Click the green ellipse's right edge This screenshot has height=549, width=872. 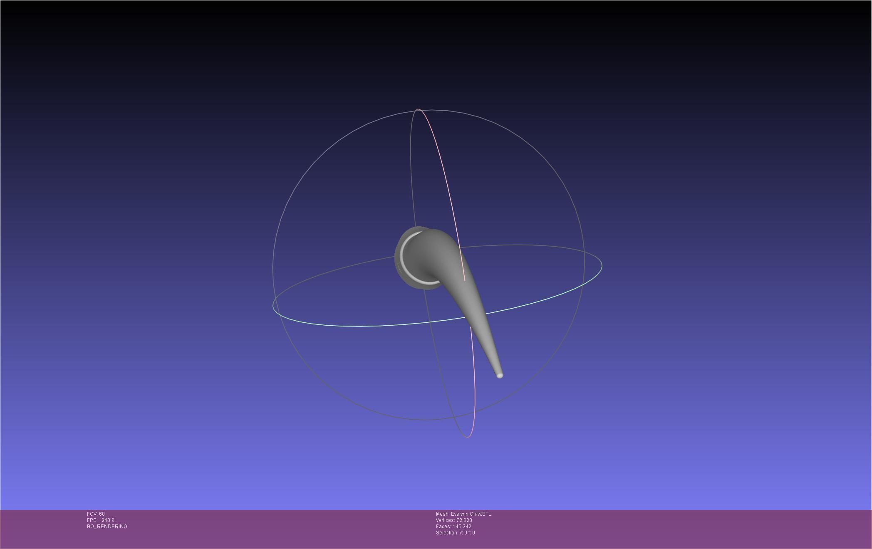click(x=602, y=265)
